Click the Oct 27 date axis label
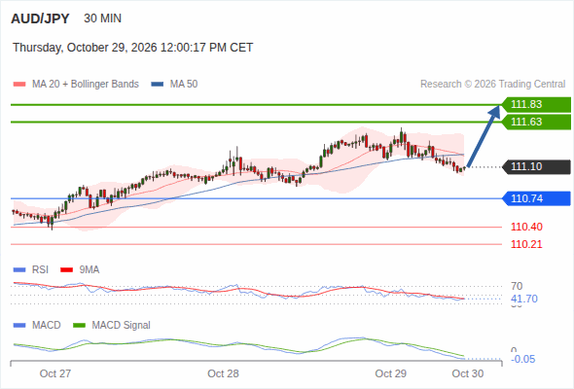Viewport: 574px width, 389px height. point(55,373)
